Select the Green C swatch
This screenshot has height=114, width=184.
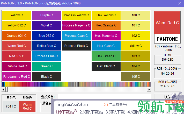point(47,66)
